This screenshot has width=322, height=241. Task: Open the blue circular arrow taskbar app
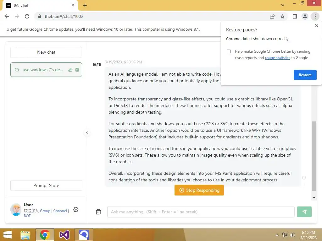pos(84,235)
